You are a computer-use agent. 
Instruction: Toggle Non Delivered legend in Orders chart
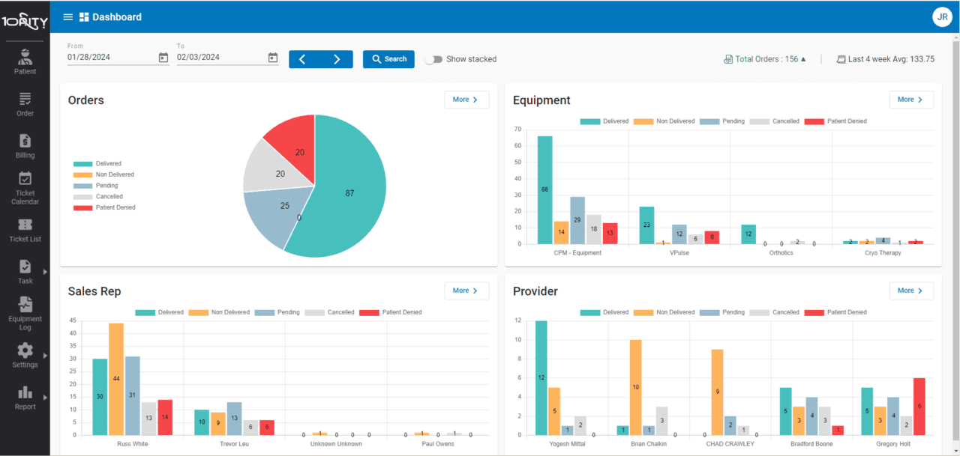coord(103,174)
